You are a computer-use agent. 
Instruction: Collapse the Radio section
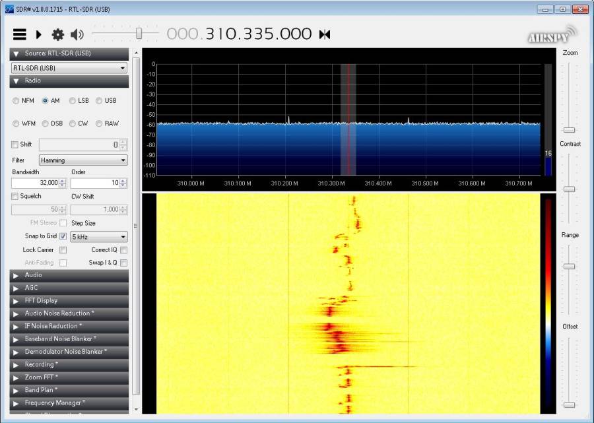tap(16, 81)
